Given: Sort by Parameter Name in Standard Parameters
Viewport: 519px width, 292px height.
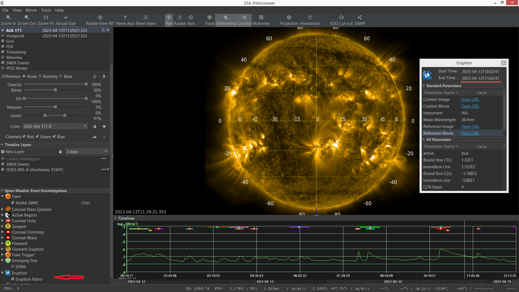Looking at the screenshot, I should tap(441, 93).
